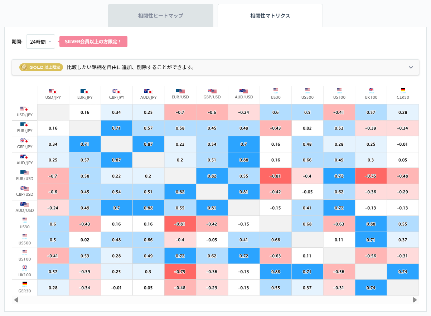This screenshot has height=316, width=431.
Task: Click the UK flag icon above UK100 column
Action: 371,90
